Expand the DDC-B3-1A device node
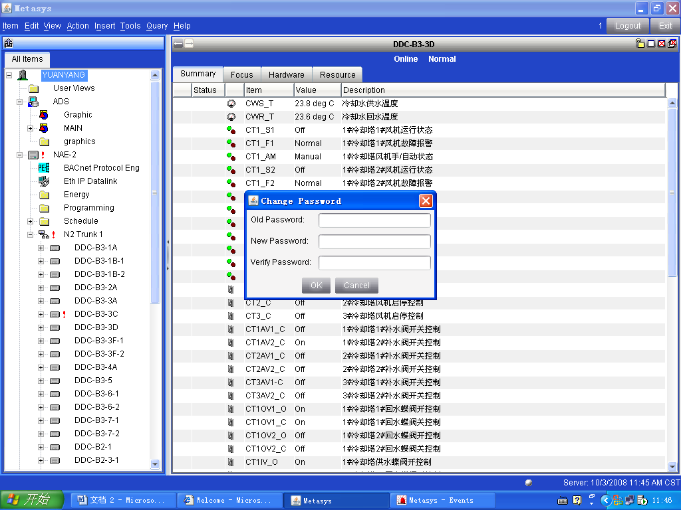This screenshot has height=510, width=681. pos(41,248)
